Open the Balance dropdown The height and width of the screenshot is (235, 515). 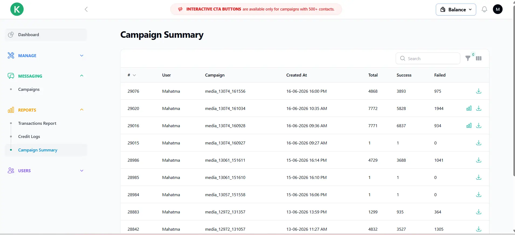[456, 9]
